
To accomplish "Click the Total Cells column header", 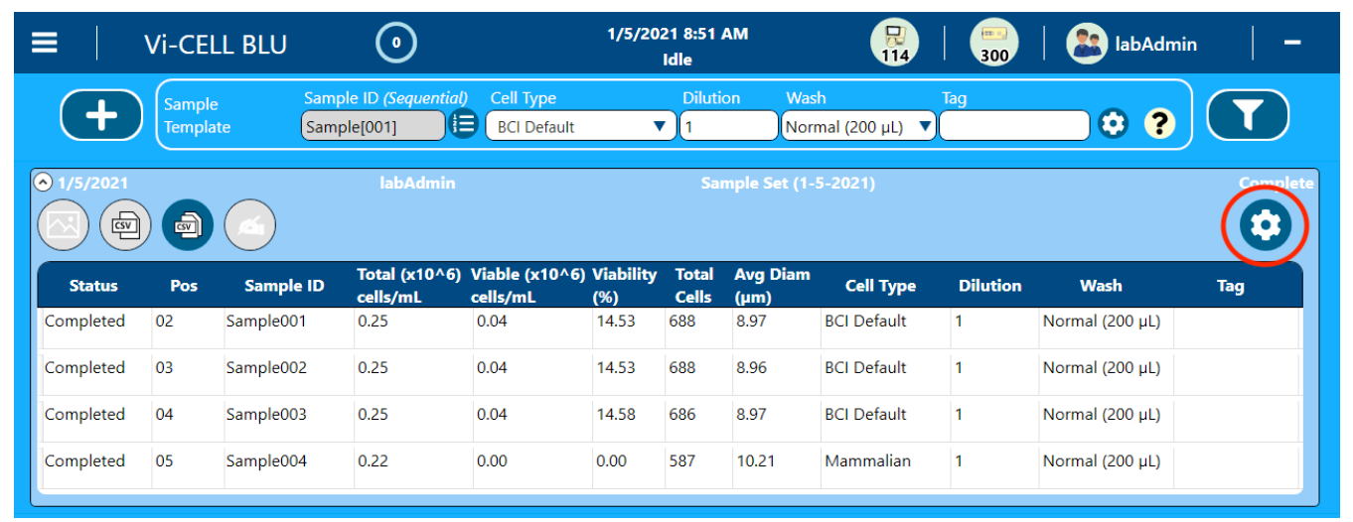I will click(694, 285).
